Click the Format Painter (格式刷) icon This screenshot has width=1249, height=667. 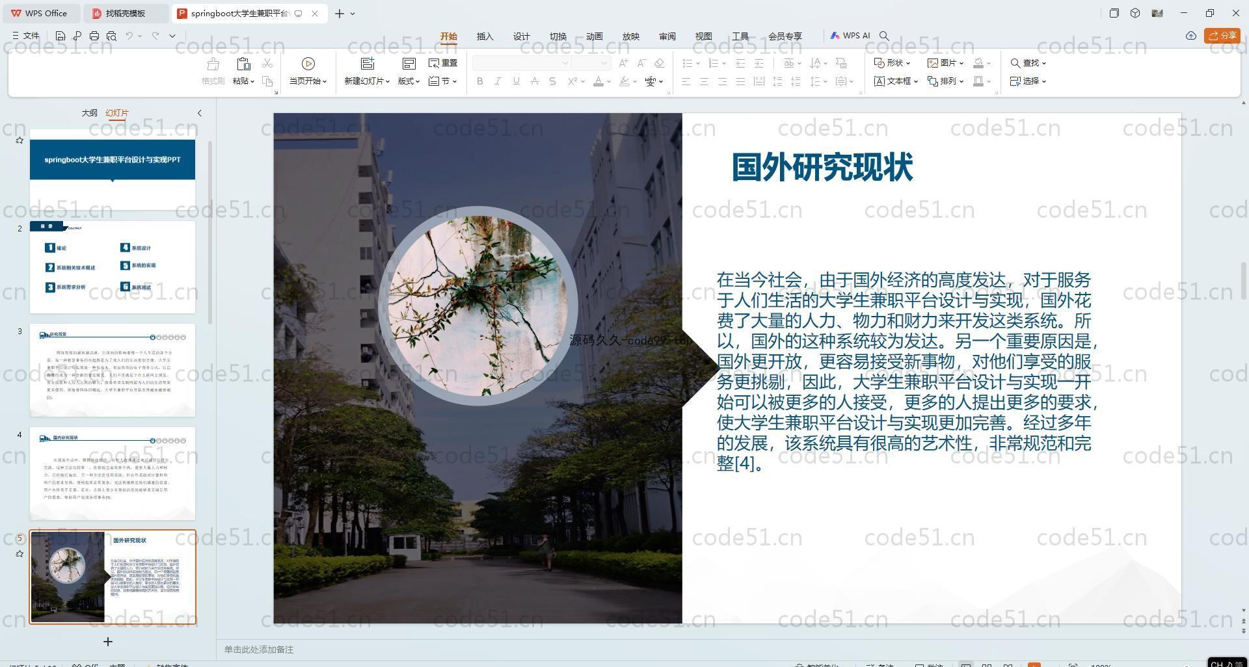pos(213,64)
